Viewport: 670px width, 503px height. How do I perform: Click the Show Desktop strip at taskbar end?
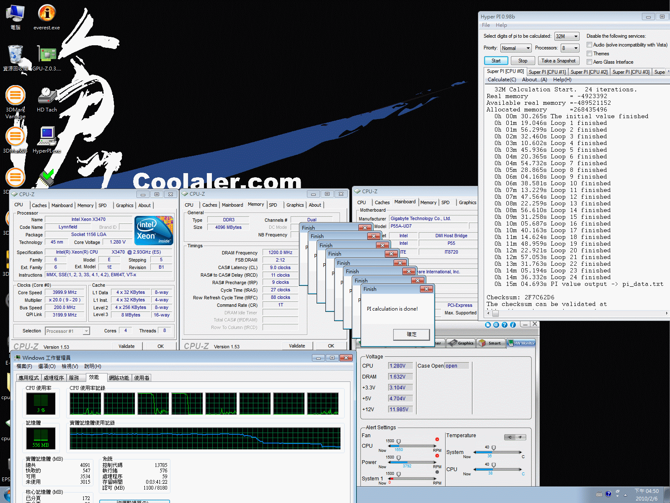point(667,495)
